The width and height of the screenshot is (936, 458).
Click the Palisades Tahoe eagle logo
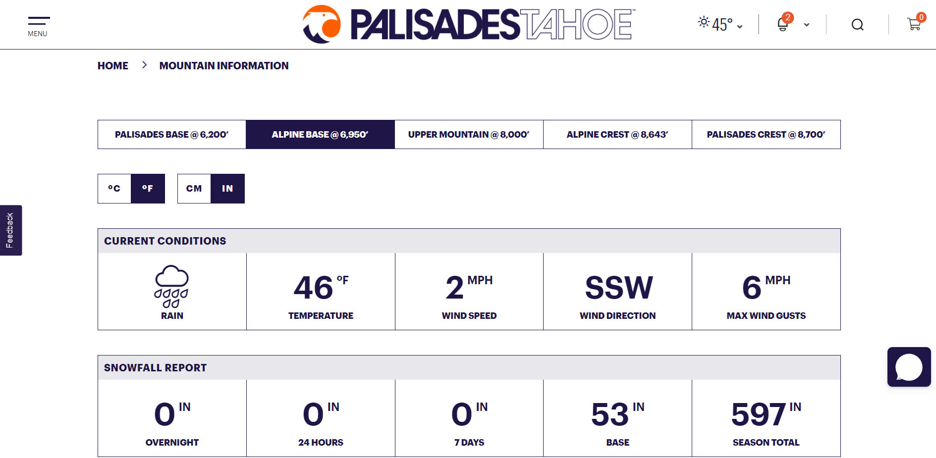tap(322, 24)
